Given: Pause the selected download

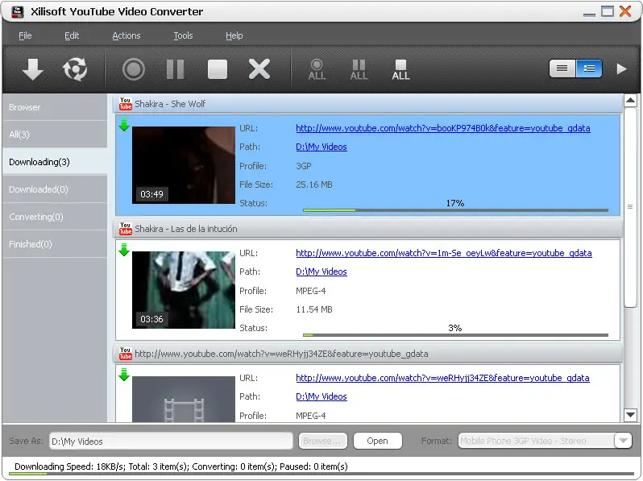Looking at the screenshot, I should 175,69.
